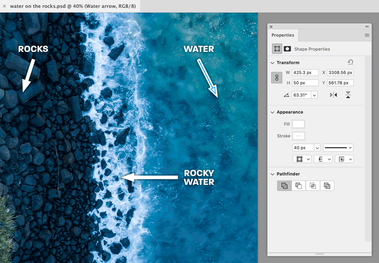
Task: Click the ROCKS text label on canvas
Action: [33, 49]
